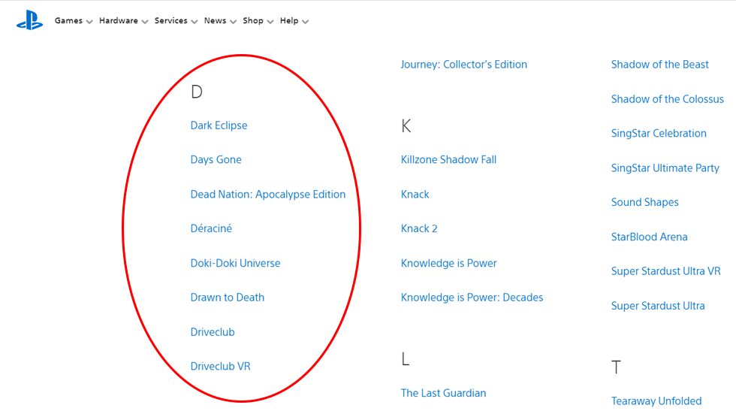Select the Knack game link

(x=415, y=195)
